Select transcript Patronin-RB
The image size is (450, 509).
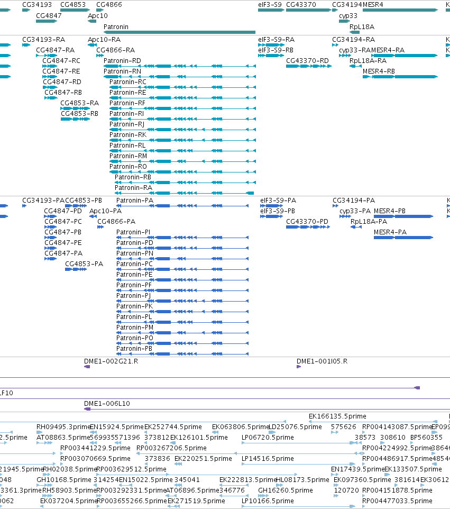[185, 183]
